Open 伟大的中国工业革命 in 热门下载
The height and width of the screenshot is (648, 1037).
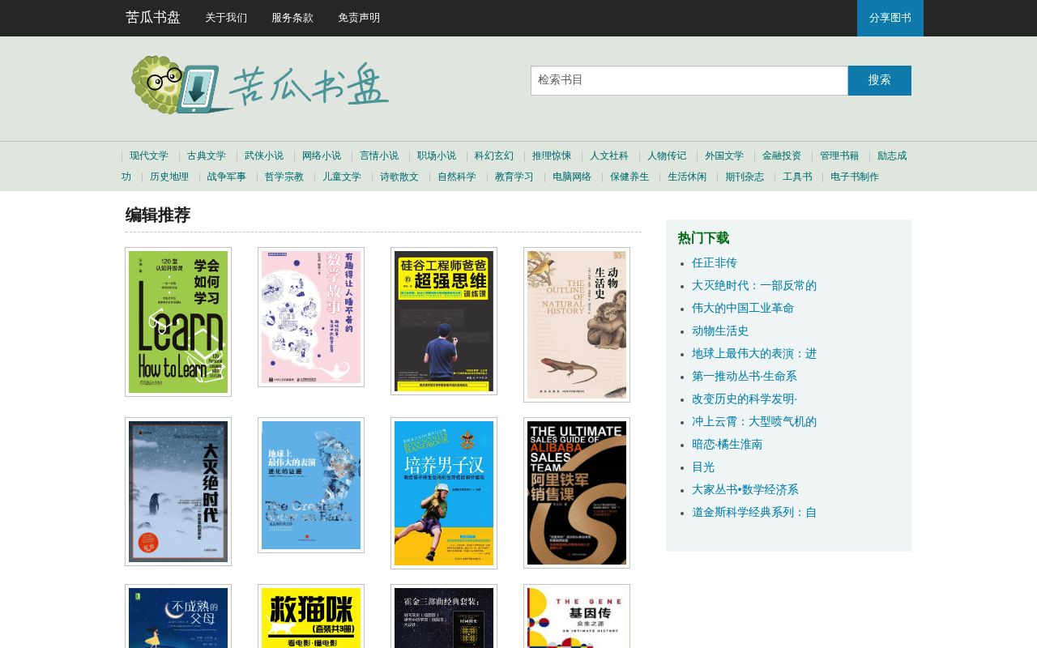click(743, 308)
